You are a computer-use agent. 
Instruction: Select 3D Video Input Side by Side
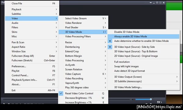144,47
